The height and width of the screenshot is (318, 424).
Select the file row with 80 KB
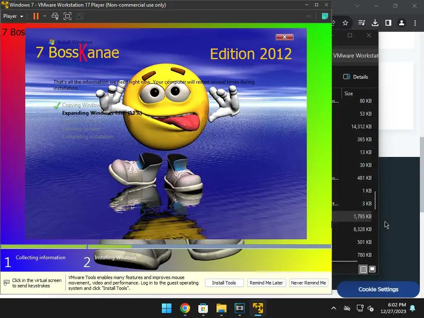(353, 101)
